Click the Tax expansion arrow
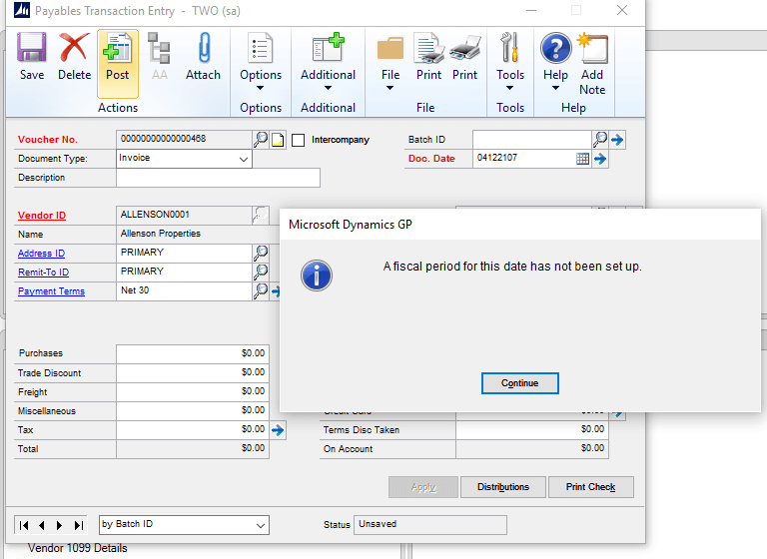This screenshot has height=559, width=767. click(x=279, y=430)
